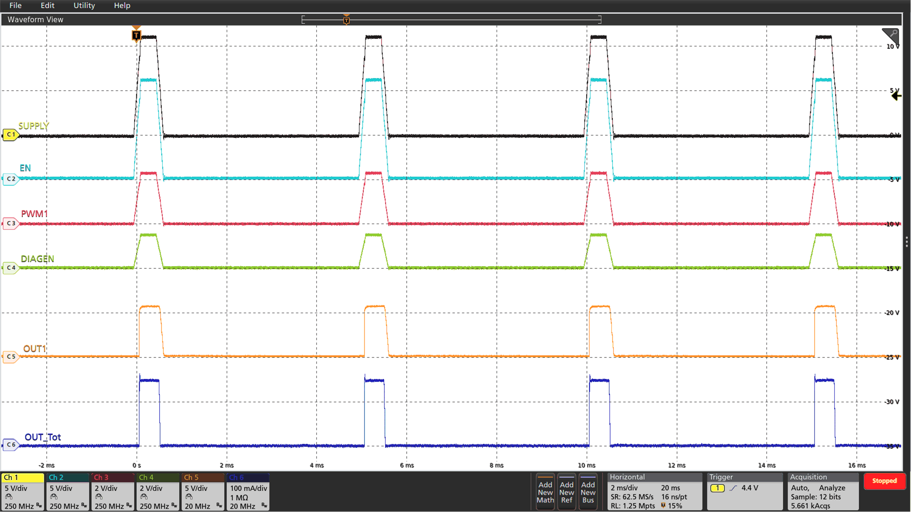
Task: Open the Acquisition settings panel
Action: click(808, 477)
